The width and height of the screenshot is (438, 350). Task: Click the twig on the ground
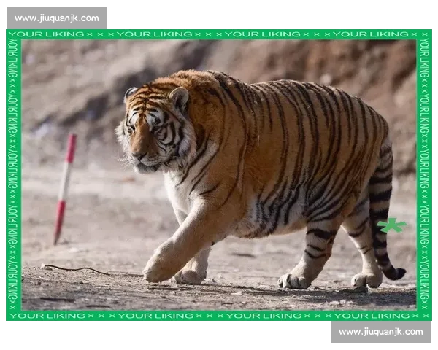pyautogui.click(x=80, y=270)
